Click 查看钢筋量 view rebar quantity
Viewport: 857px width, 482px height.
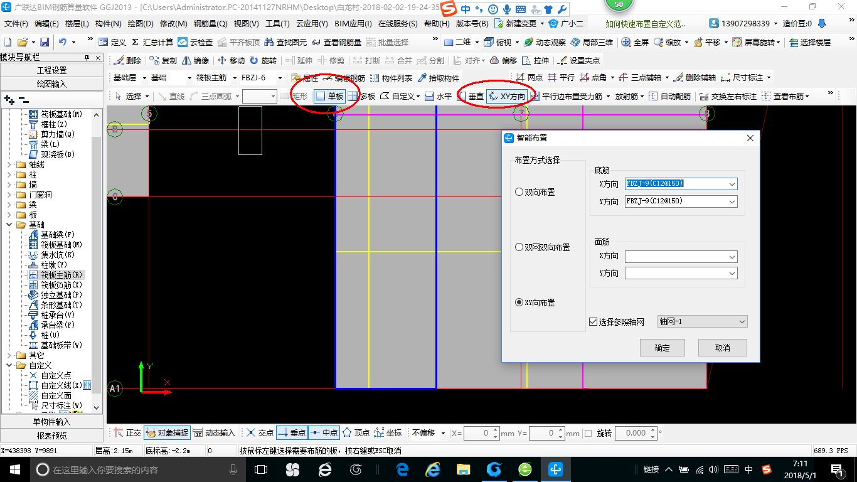click(x=337, y=42)
